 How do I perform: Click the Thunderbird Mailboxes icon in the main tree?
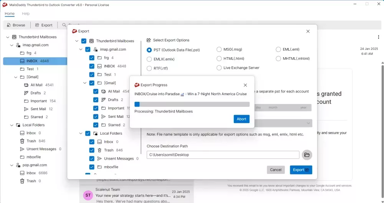click(14, 37)
